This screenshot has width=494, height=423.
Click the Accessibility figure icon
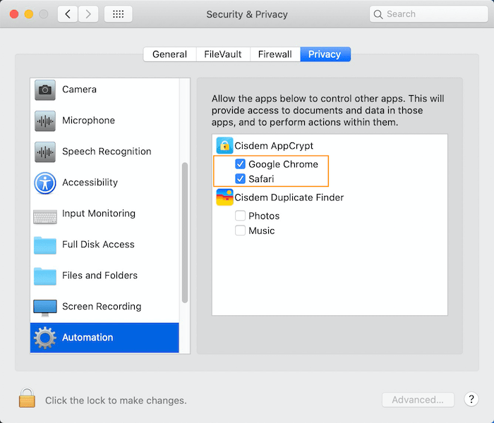tap(45, 183)
